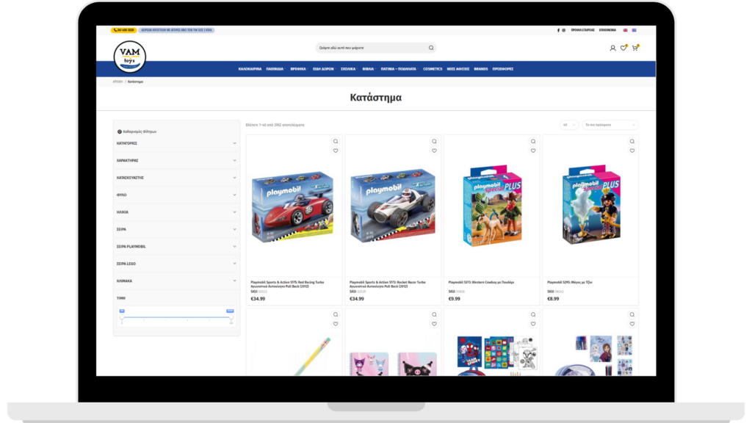The width and height of the screenshot is (752, 423).
Task: Quick view Red Racing Turbo product
Action: click(336, 142)
